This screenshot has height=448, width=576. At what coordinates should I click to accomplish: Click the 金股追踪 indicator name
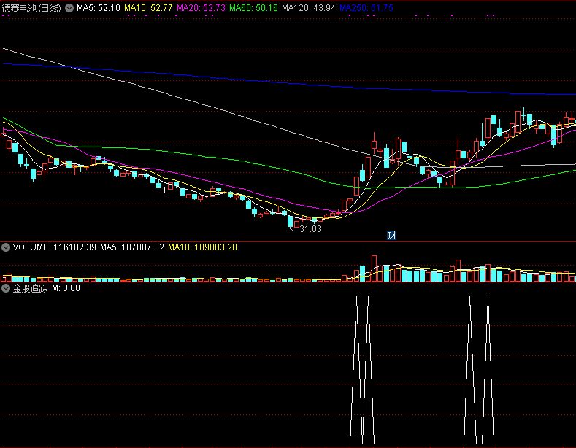point(30,288)
